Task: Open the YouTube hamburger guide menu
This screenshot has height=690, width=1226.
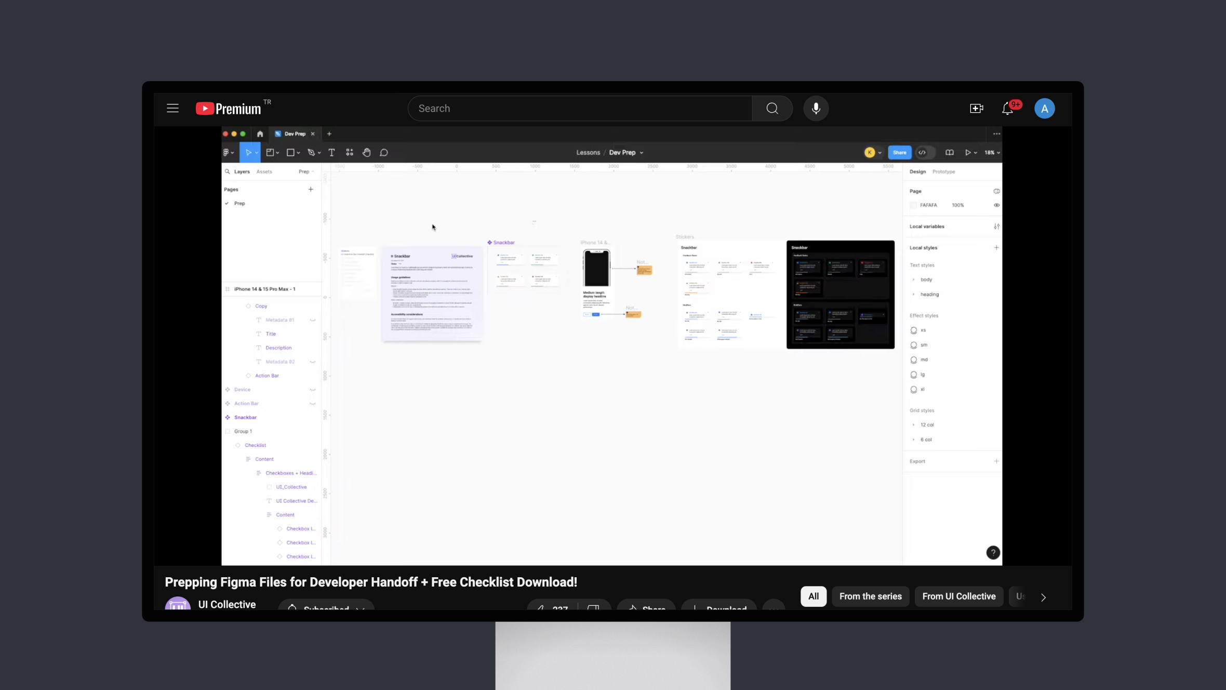Action: [x=172, y=108]
